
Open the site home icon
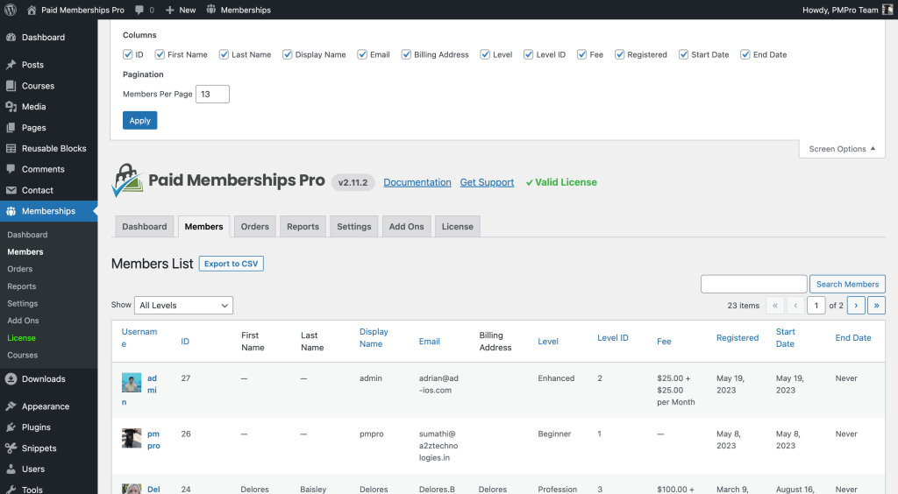tap(32, 10)
